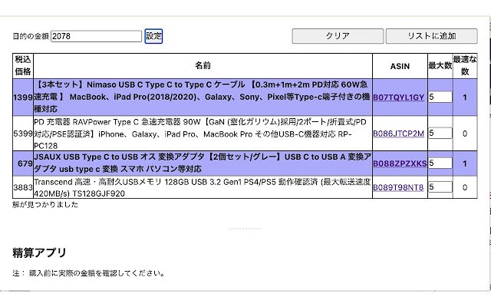
Task: Click the optimal count 0 in the RAVPower row
Action: coord(465,134)
